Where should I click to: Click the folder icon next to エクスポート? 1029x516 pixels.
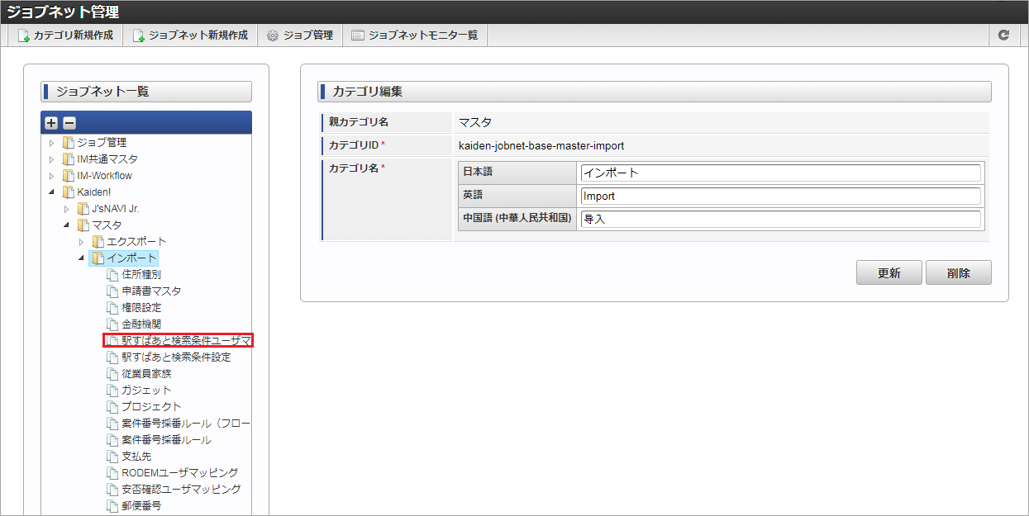pos(98,242)
